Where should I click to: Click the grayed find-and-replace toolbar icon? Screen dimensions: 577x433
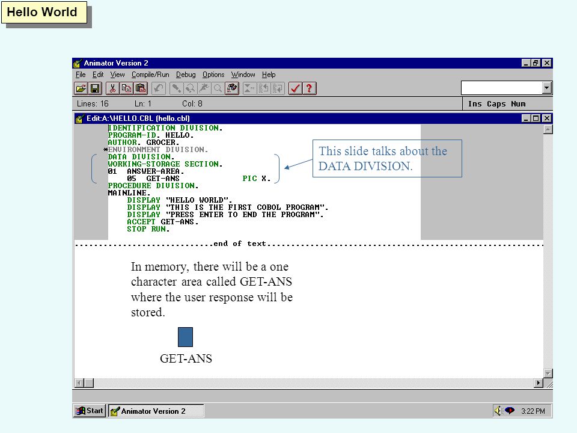(x=191, y=88)
